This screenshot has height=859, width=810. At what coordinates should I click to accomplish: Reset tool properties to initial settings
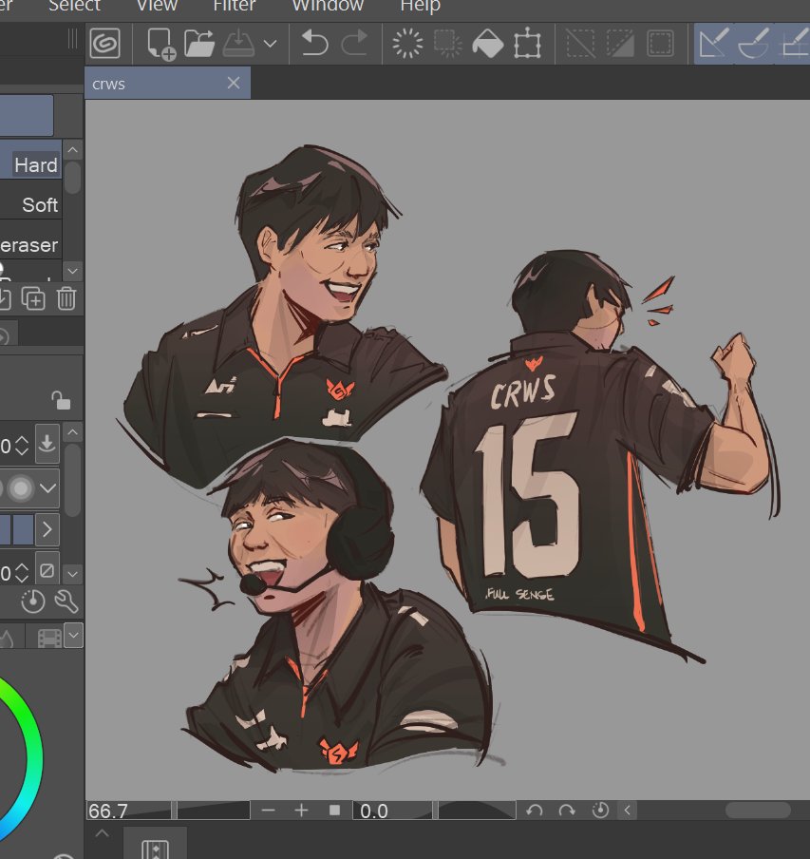coord(33,601)
